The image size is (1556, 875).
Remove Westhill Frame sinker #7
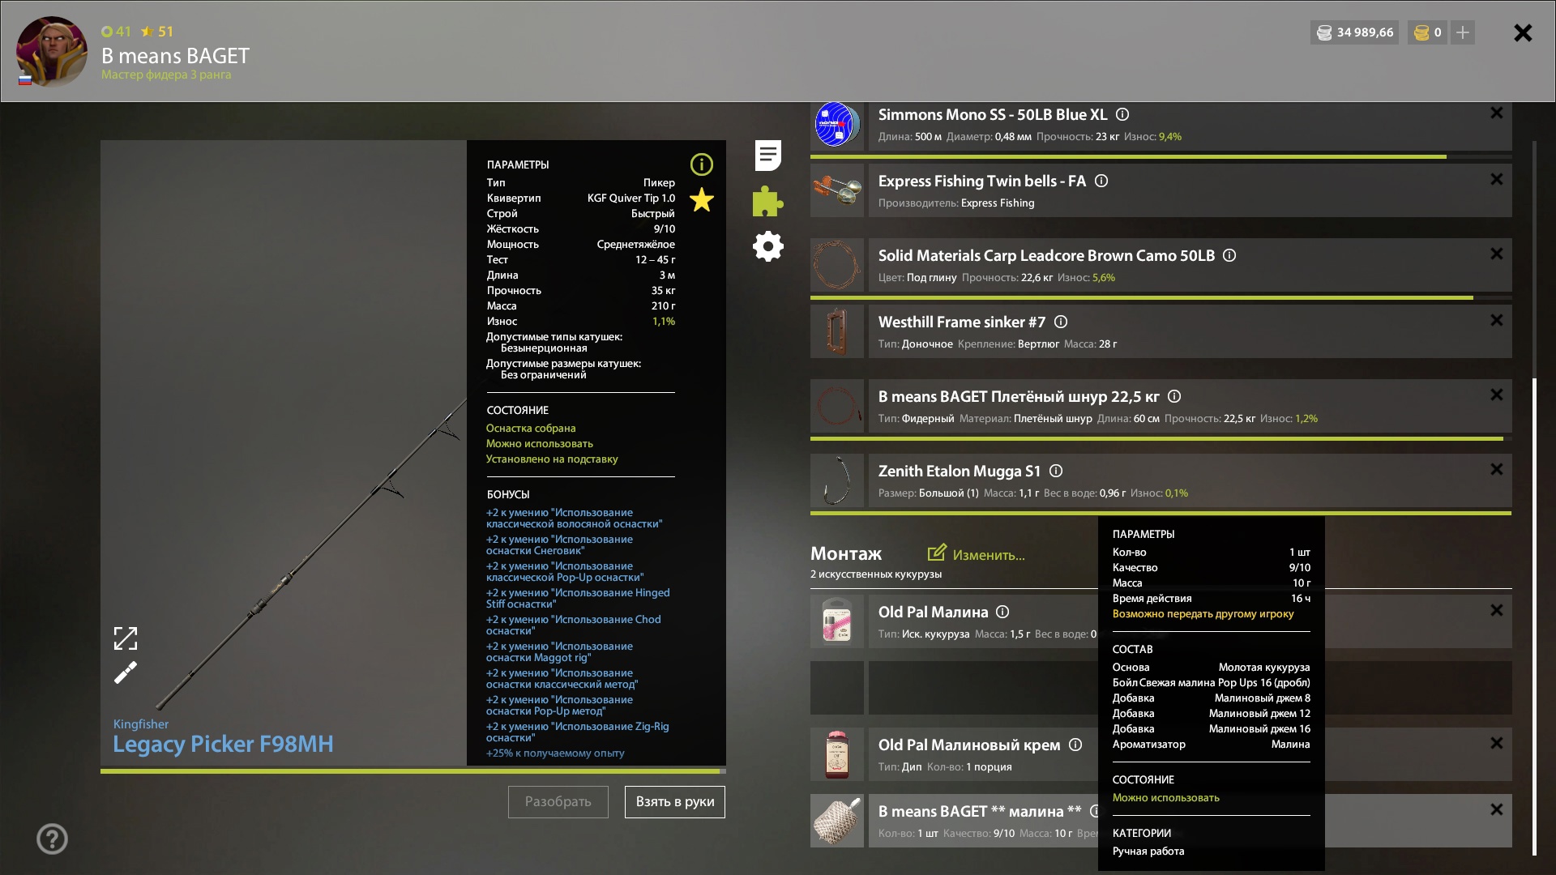tap(1497, 320)
